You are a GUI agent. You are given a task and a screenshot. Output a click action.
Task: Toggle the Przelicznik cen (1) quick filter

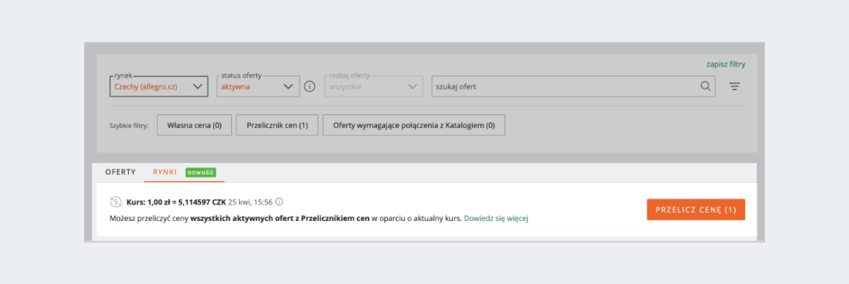tap(277, 125)
